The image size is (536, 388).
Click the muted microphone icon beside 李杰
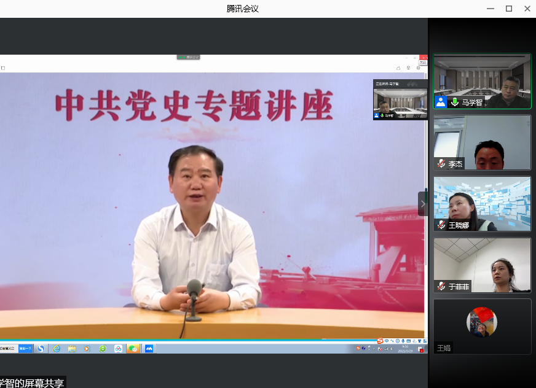[441, 164]
